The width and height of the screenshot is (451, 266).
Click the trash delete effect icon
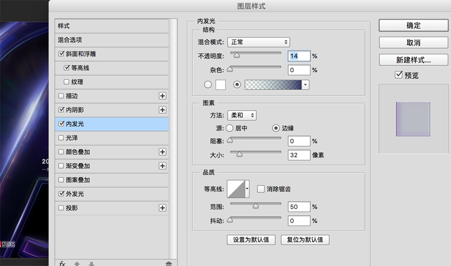tap(169, 263)
